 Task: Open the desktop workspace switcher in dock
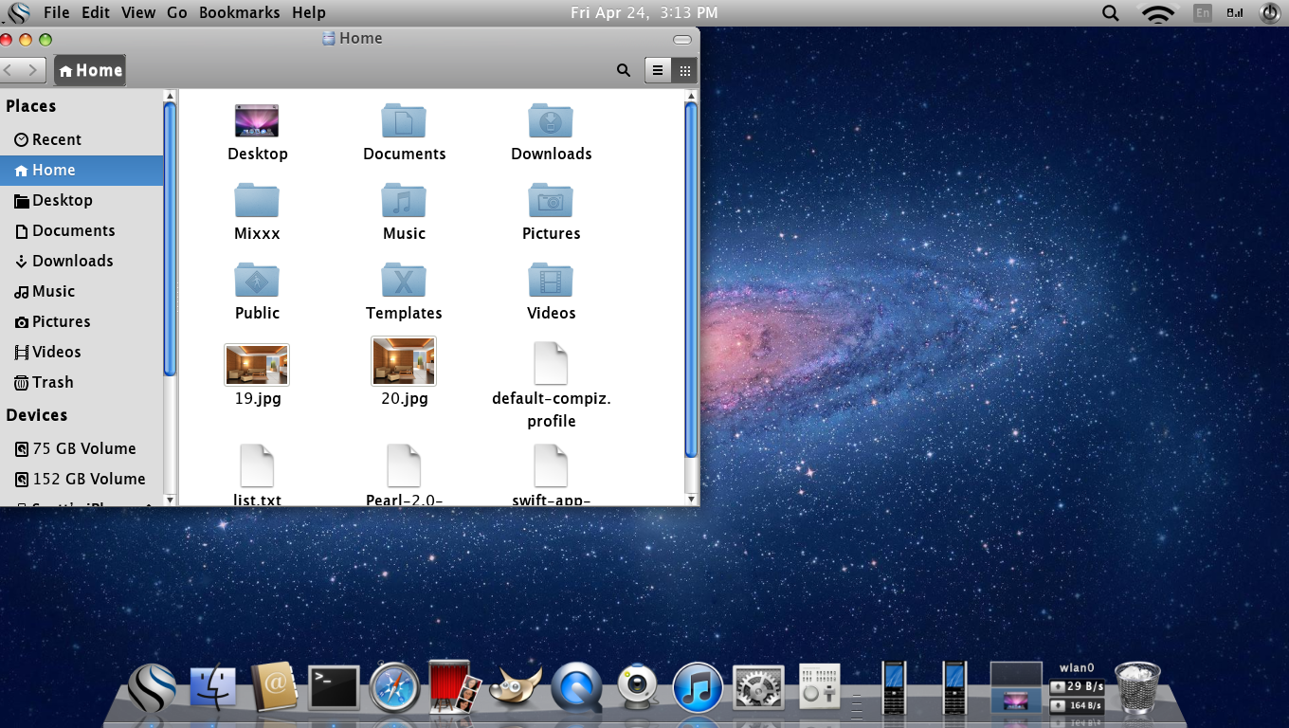point(1016,687)
